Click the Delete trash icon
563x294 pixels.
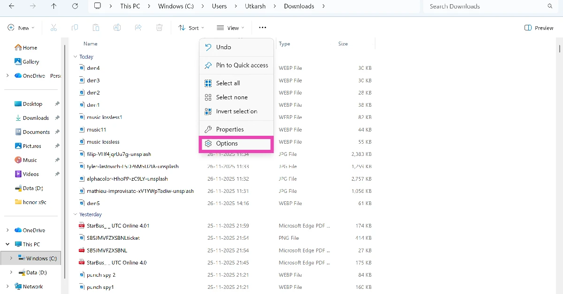(160, 28)
